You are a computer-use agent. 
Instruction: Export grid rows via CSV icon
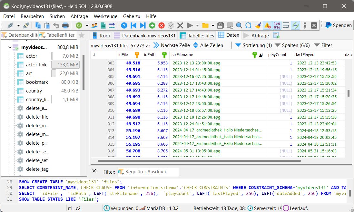coord(103,25)
